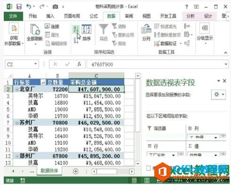Open the 行标签 filter dropdown

[43, 82]
